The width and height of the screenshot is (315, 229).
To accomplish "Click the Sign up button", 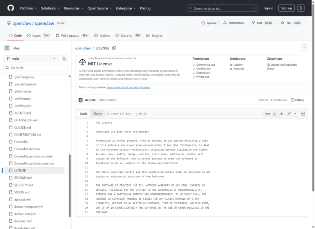I will point(286,8).
